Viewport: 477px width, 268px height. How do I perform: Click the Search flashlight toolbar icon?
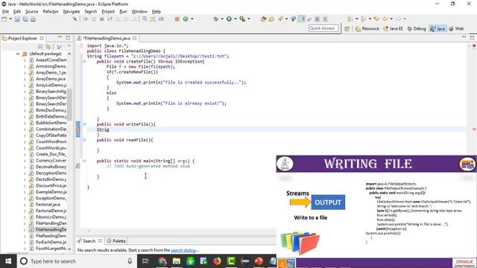tap(280, 19)
